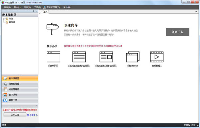Open the 采集URL列表 wizard icon
The height and width of the screenshot is (128, 200).
coord(133,57)
